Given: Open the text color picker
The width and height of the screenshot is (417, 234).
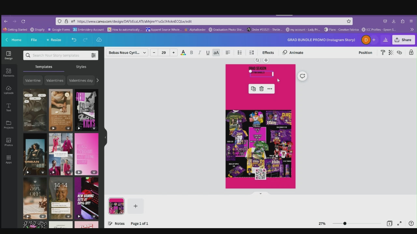Looking at the screenshot, I should [183, 53].
